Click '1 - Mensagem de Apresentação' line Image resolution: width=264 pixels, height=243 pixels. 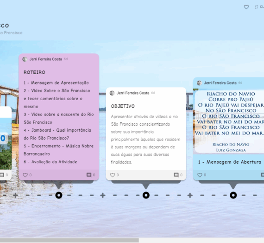coord(56,83)
